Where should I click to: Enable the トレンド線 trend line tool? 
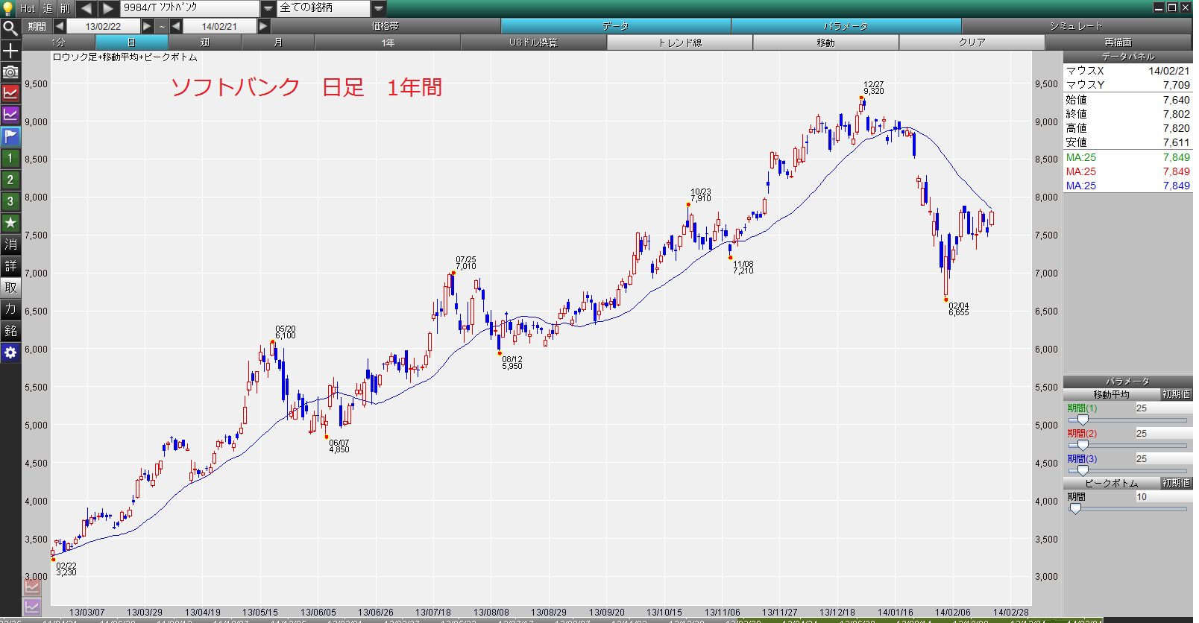680,42
